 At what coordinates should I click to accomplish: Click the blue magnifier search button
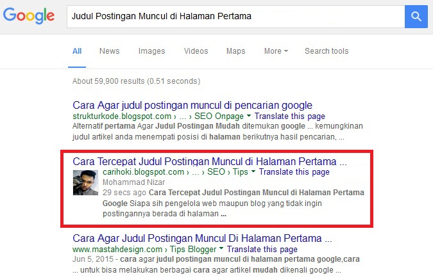416,17
